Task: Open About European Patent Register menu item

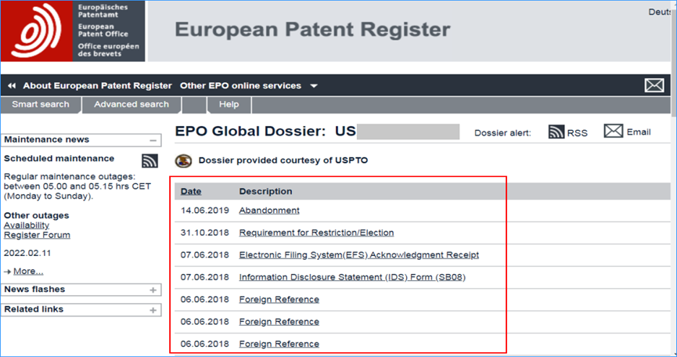Action: pos(98,86)
